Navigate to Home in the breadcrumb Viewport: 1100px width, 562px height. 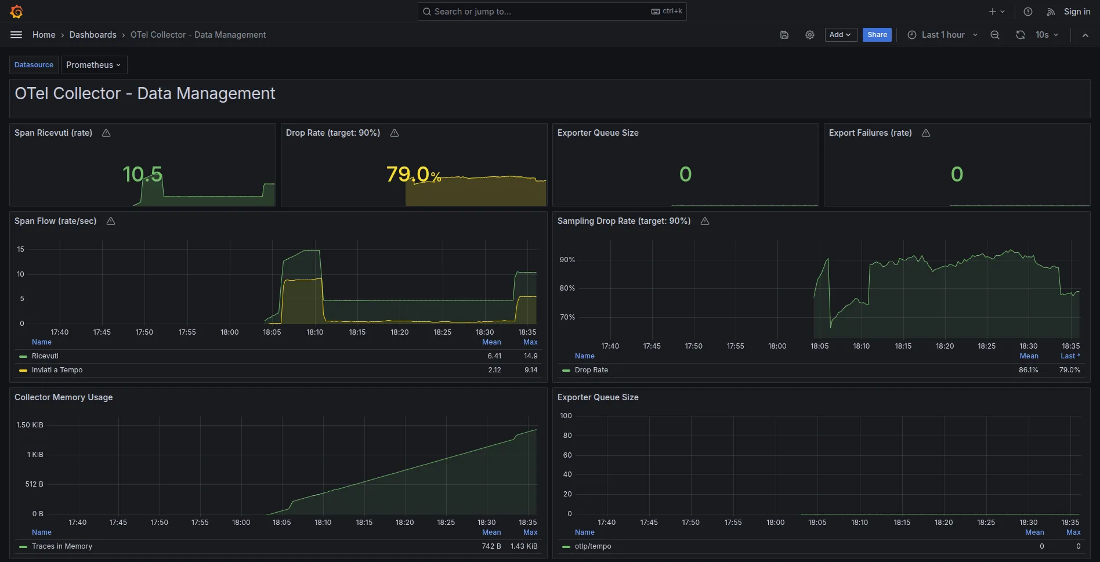coord(44,35)
